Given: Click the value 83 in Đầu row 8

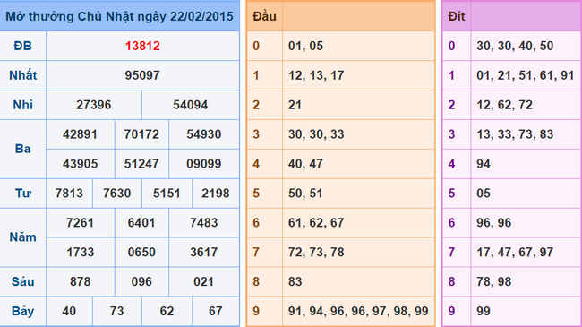Looking at the screenshot, I should tap(295, 281).
